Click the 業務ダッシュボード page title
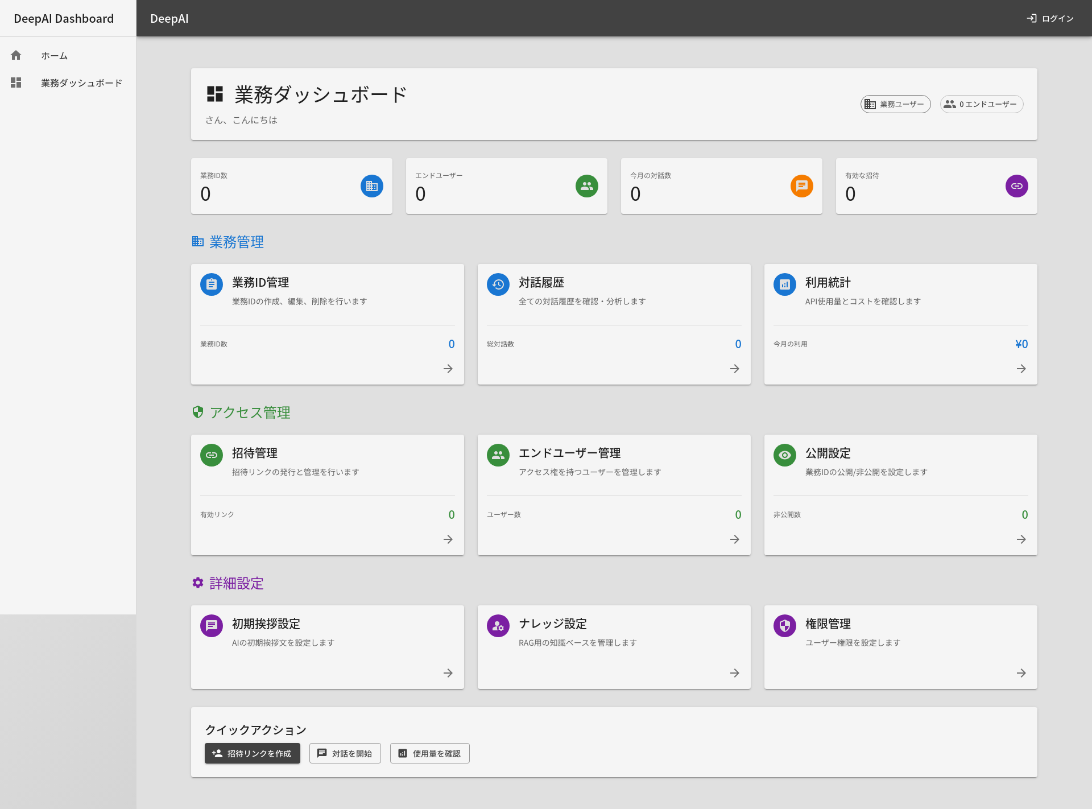Viewport: 1092px width, 809px height. coord(321,94)
